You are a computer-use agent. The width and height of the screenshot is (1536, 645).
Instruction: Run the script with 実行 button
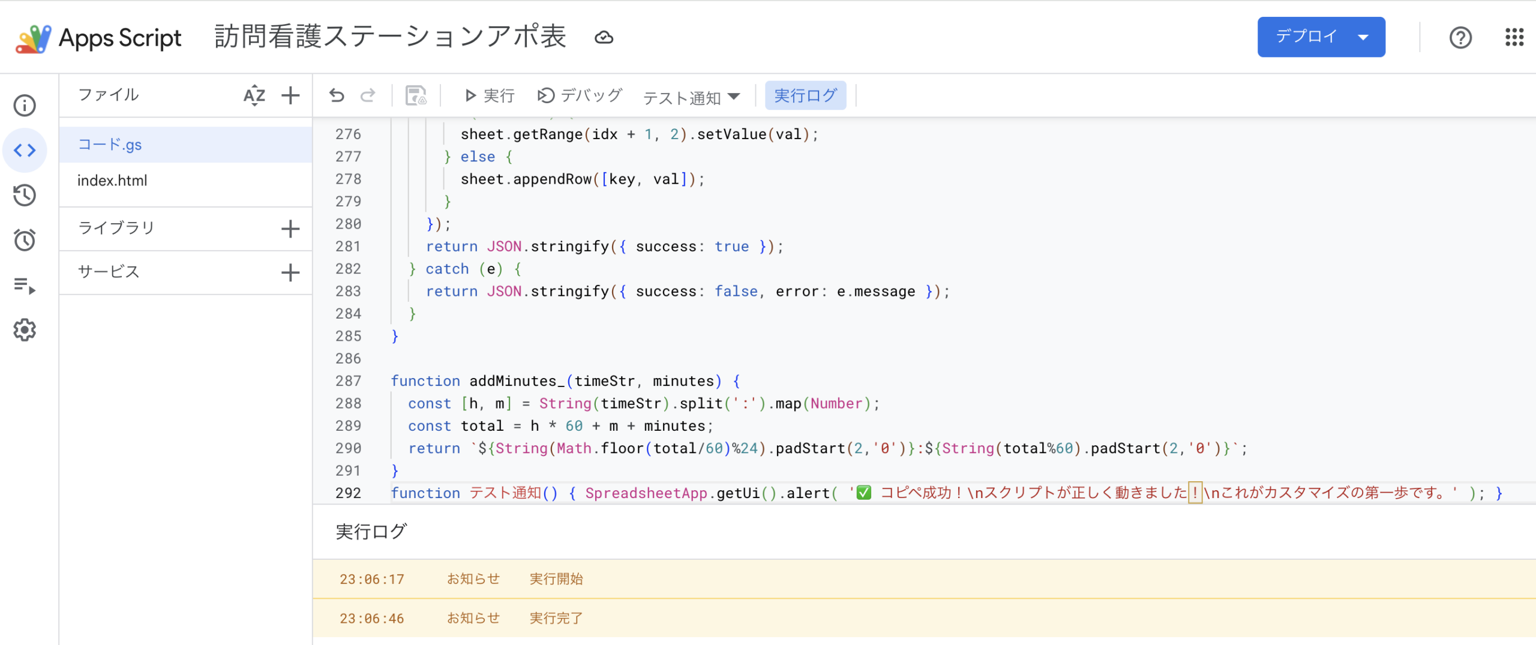pyautogui.click(x=490, y=95)
